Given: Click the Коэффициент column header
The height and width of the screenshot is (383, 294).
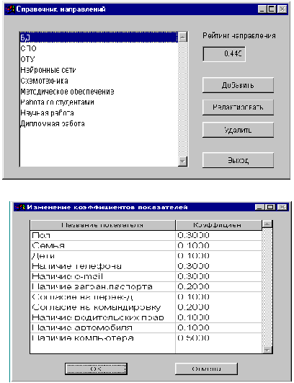Looking at the screenshot, I should tap(218, 225).
